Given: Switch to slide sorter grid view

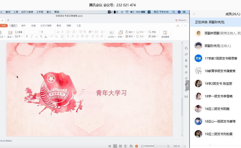Looking at the screenshot, I should (x=120, y=146).
